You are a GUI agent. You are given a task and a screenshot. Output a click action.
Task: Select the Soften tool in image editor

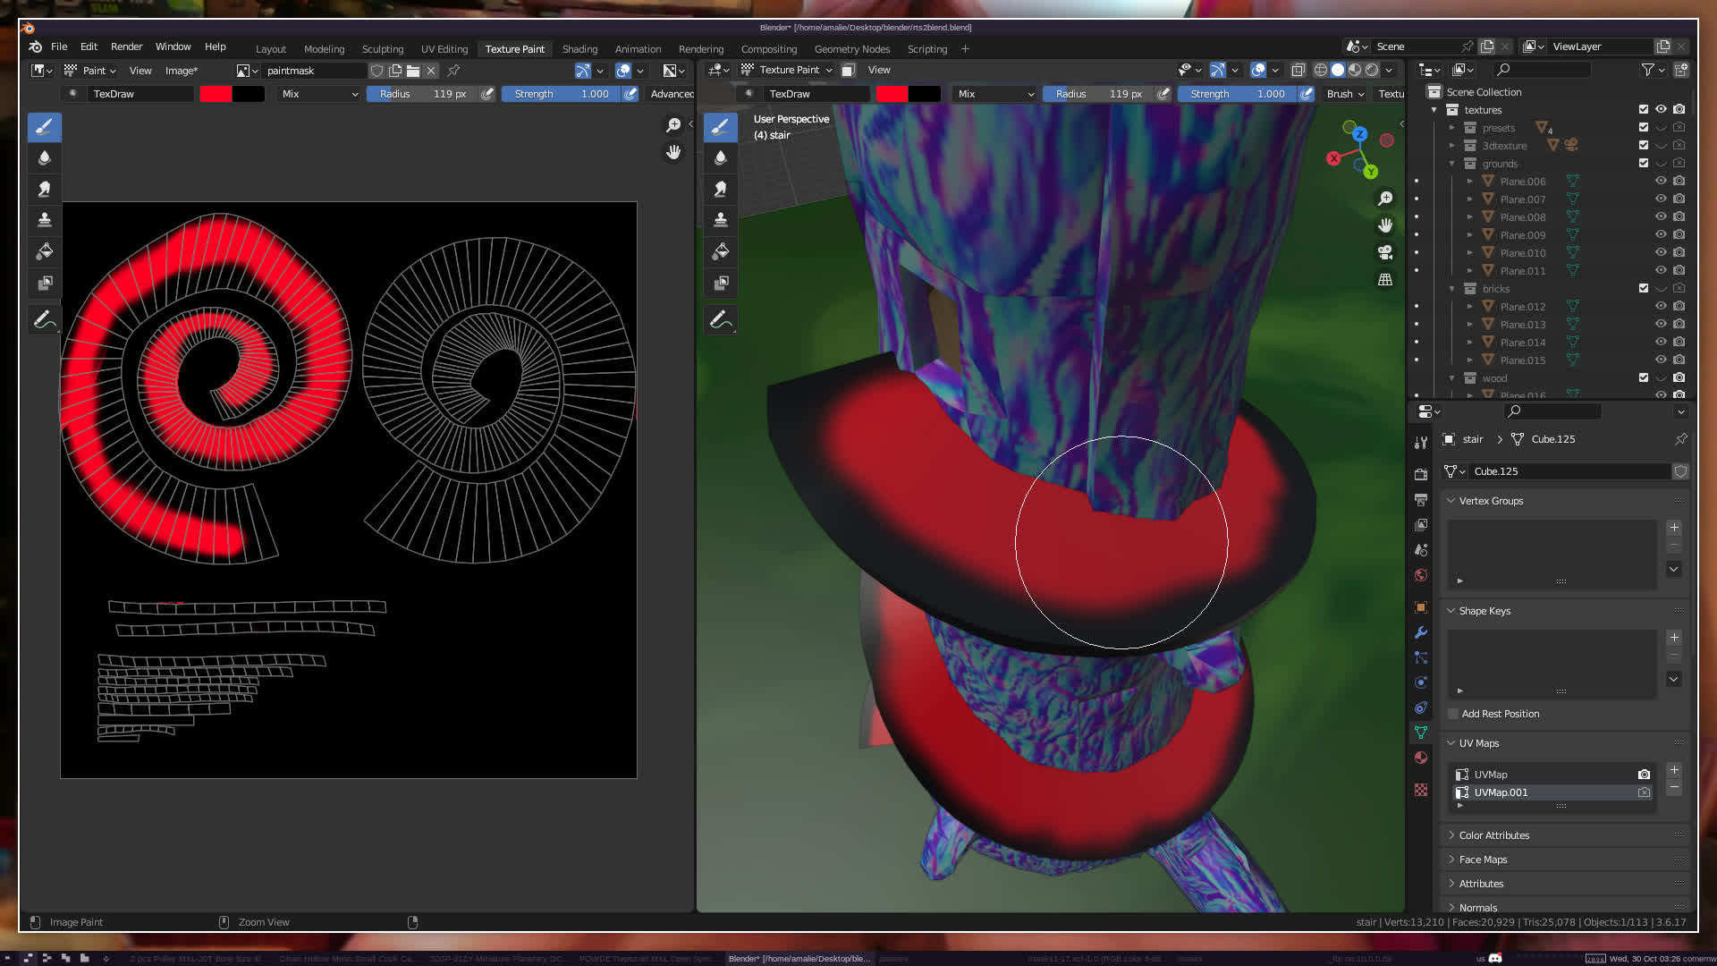(x=44, y=158)
